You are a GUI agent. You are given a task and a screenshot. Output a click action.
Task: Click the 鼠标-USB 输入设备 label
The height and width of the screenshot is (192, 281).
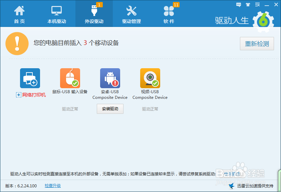[70, 92]
